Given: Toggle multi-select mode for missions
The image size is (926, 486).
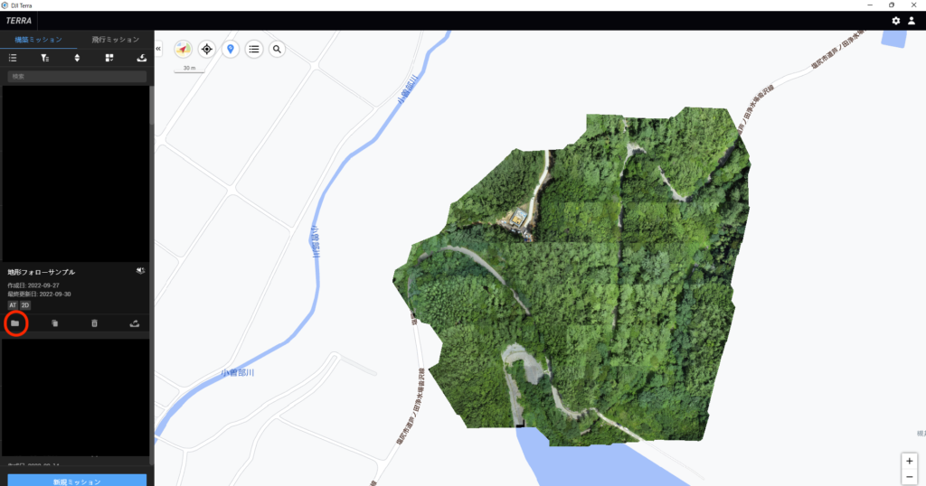Looking at the screenshot, I should (109, 58).
